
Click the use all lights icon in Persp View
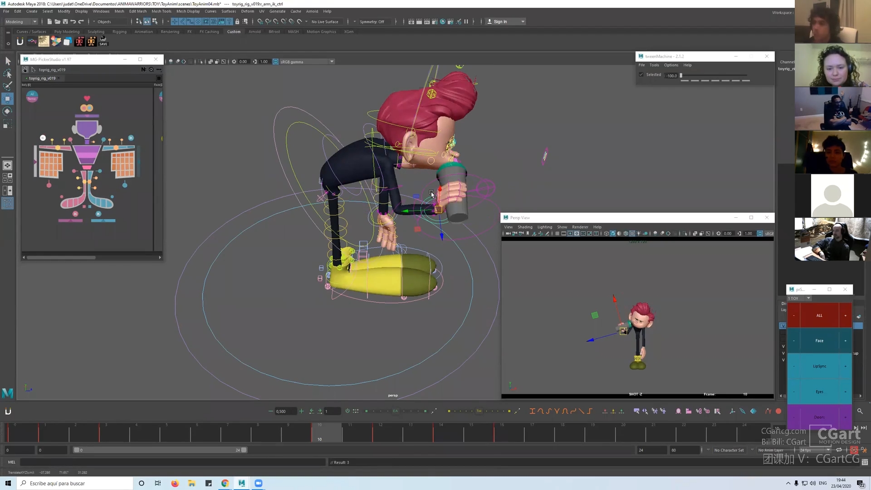point(639,234)
